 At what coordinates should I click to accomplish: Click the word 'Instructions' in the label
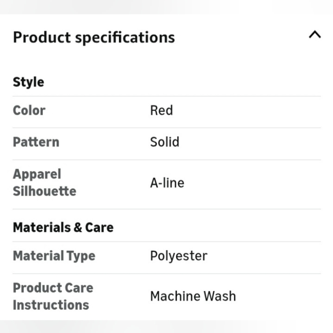(x=51, y=305)
